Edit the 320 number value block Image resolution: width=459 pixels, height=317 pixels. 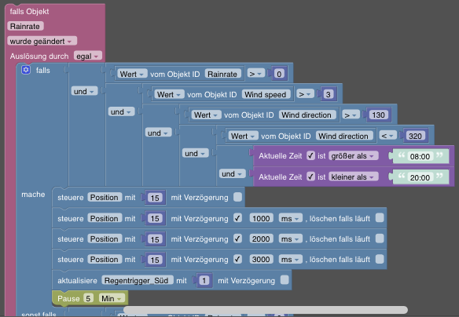click(x=415, y=136)
